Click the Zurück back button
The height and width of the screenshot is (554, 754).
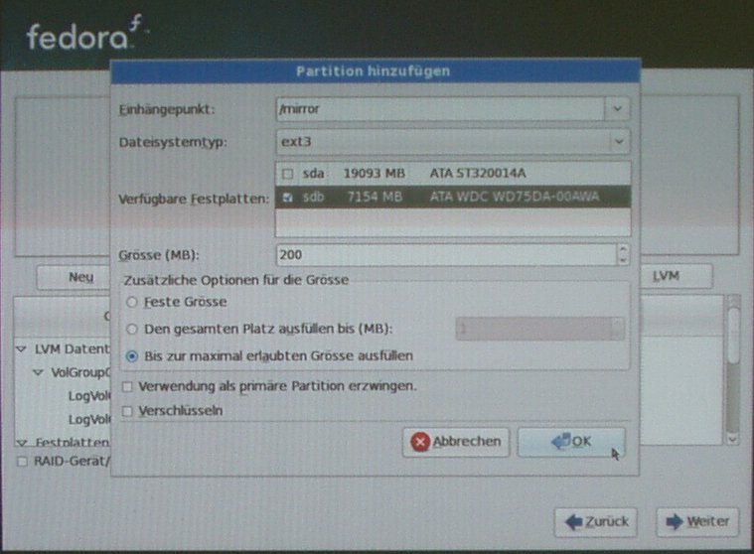[x=597, y=521]
